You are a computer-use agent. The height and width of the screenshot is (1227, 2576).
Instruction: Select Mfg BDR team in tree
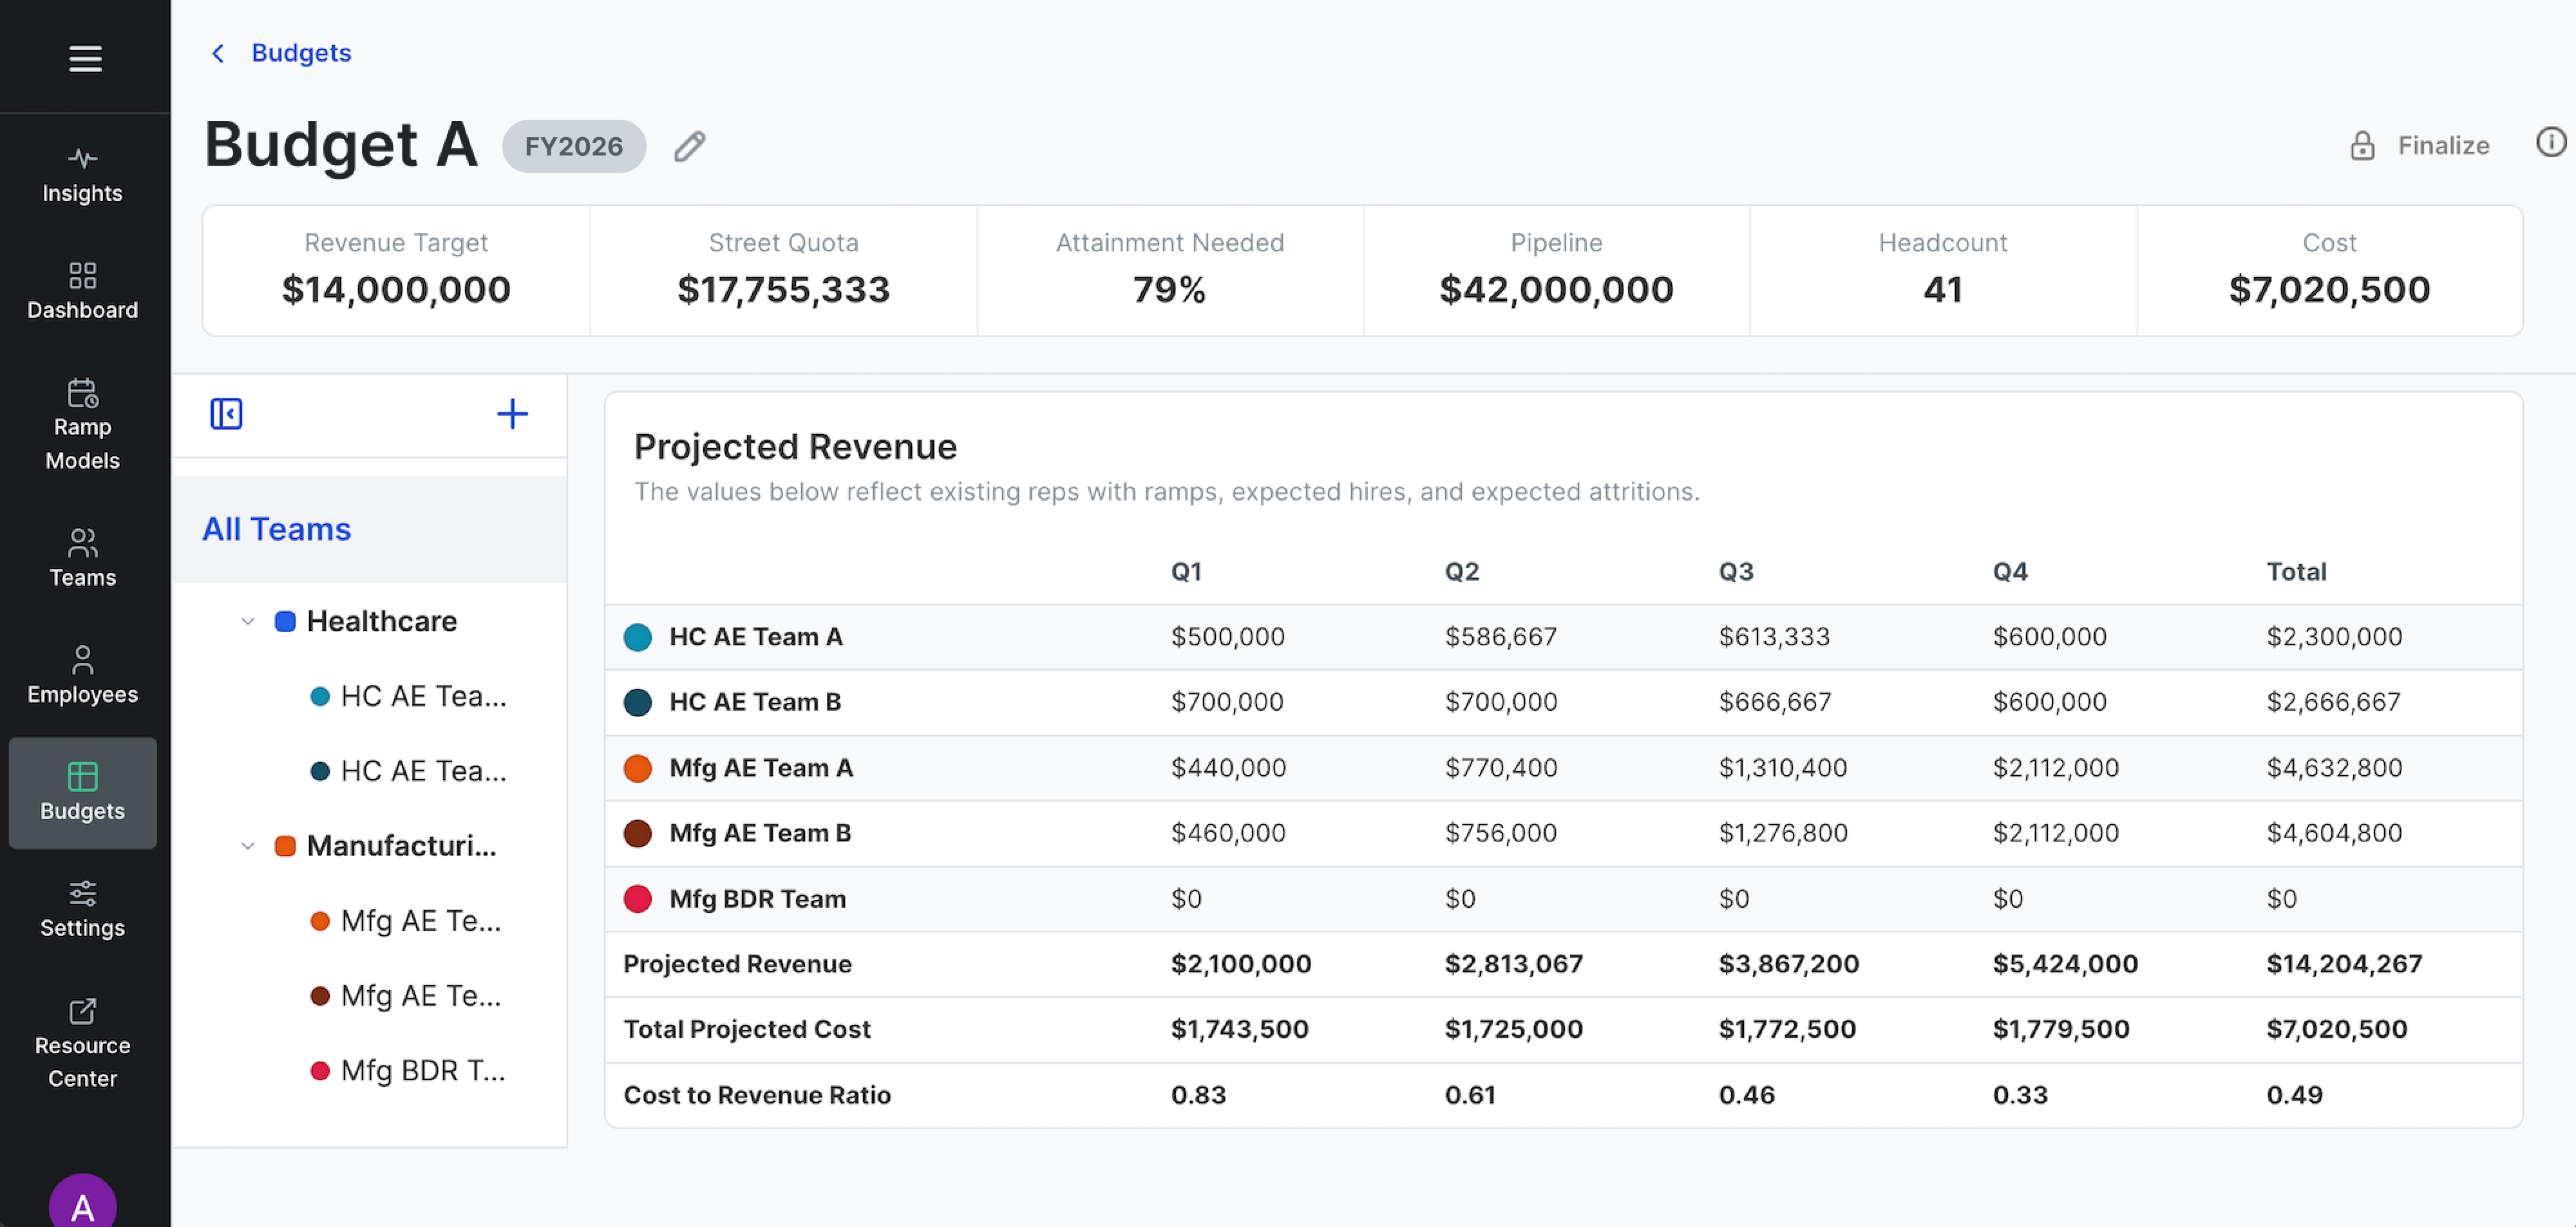(421, 1070)
